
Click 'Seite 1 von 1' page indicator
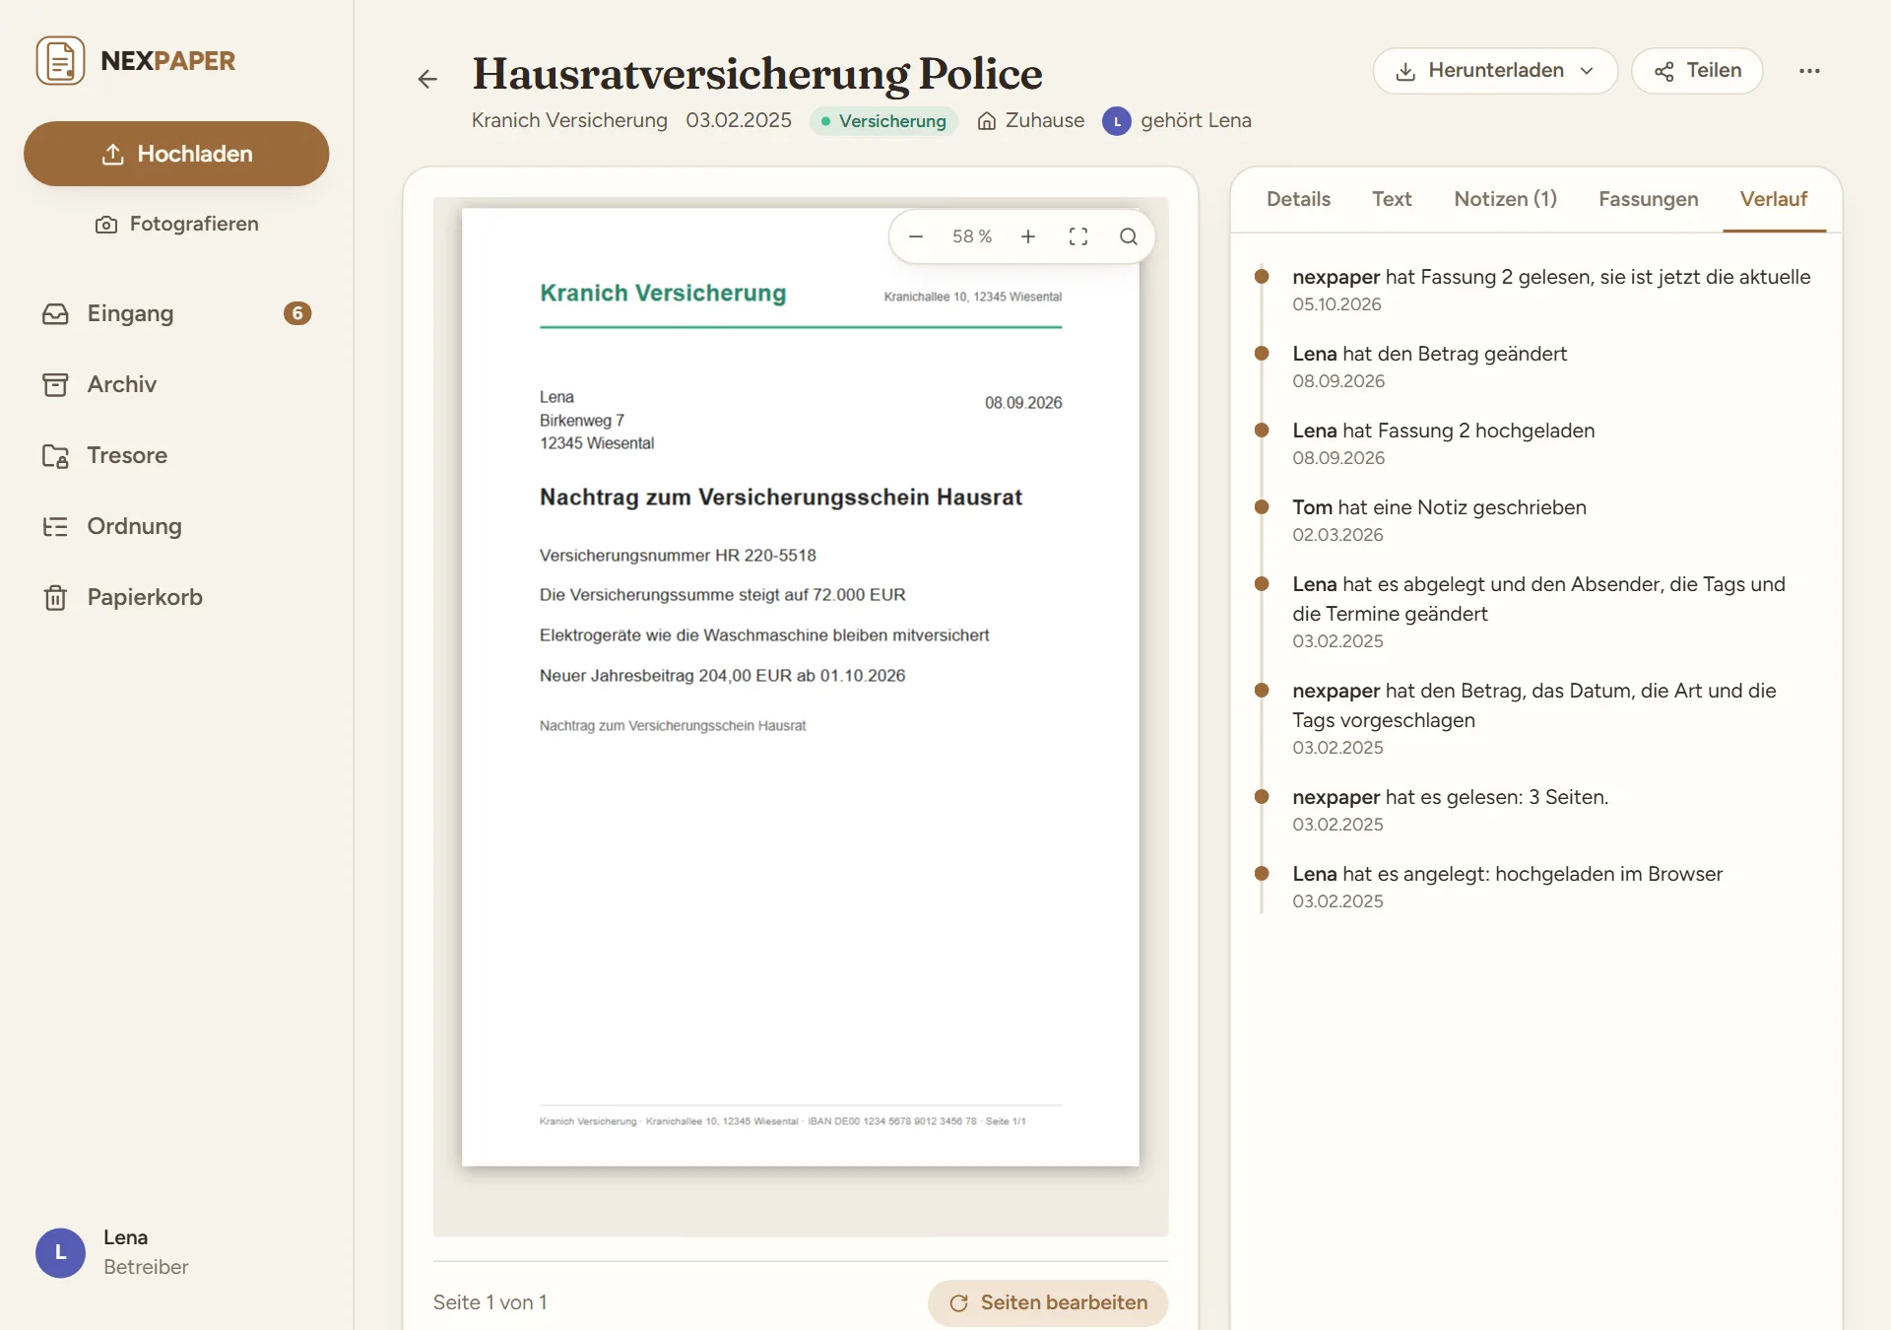(x=489, y=1302)
